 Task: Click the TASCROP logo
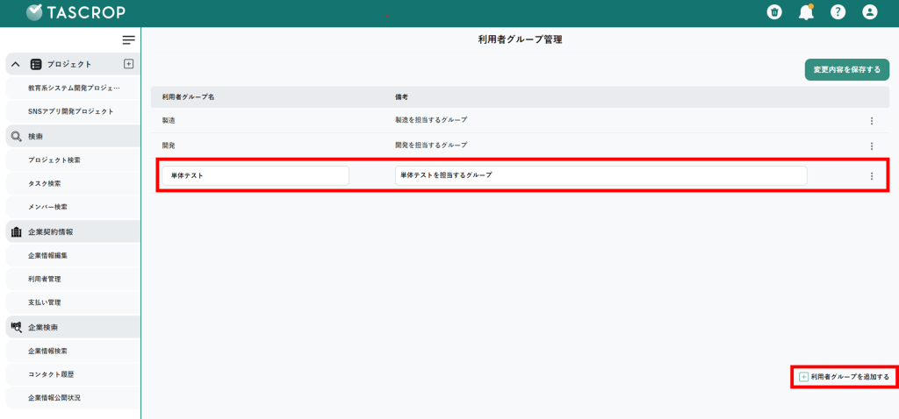76,12
